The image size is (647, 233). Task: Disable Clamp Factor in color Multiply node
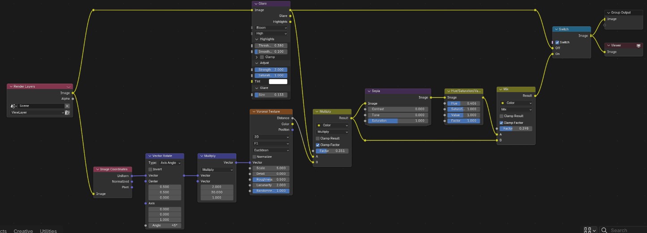coord(318,145)
